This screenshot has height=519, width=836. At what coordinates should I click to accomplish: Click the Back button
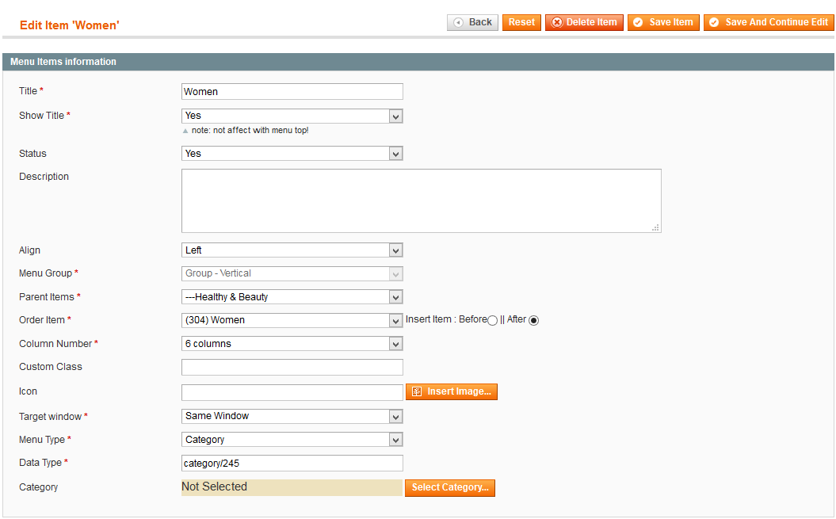472,22
